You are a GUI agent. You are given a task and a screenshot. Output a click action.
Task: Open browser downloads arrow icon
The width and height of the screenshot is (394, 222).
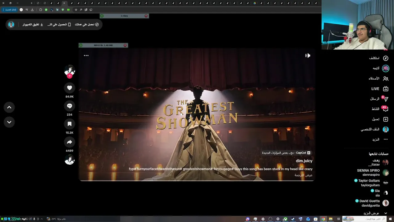click(32, 10)
